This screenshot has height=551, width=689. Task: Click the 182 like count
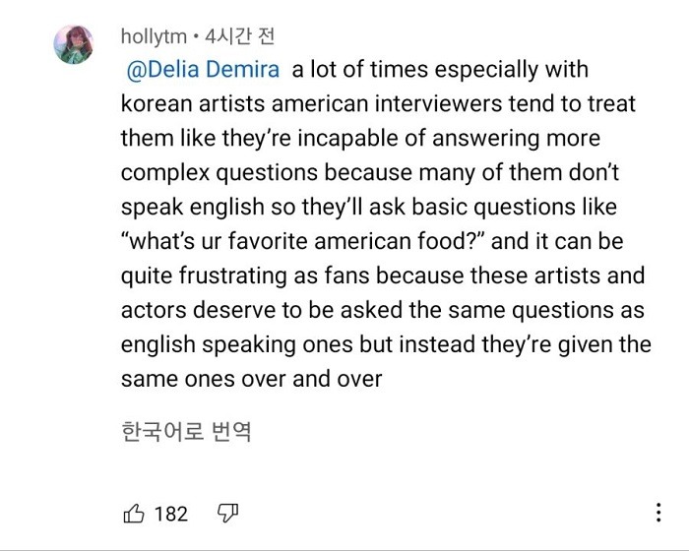pos(171,514)
